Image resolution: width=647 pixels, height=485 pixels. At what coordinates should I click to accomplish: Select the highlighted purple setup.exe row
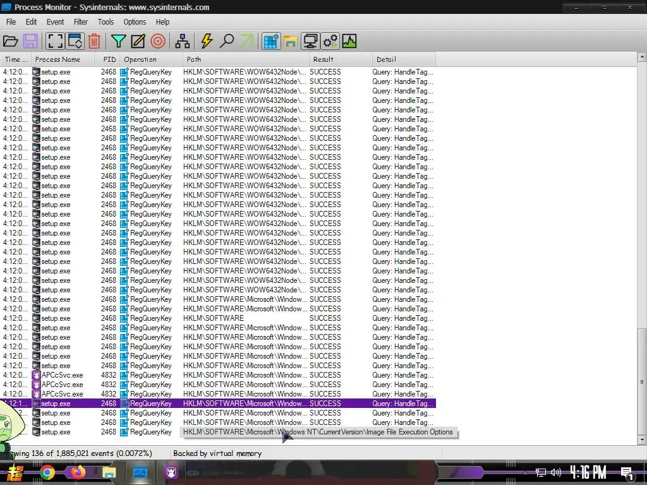[218, 404]
